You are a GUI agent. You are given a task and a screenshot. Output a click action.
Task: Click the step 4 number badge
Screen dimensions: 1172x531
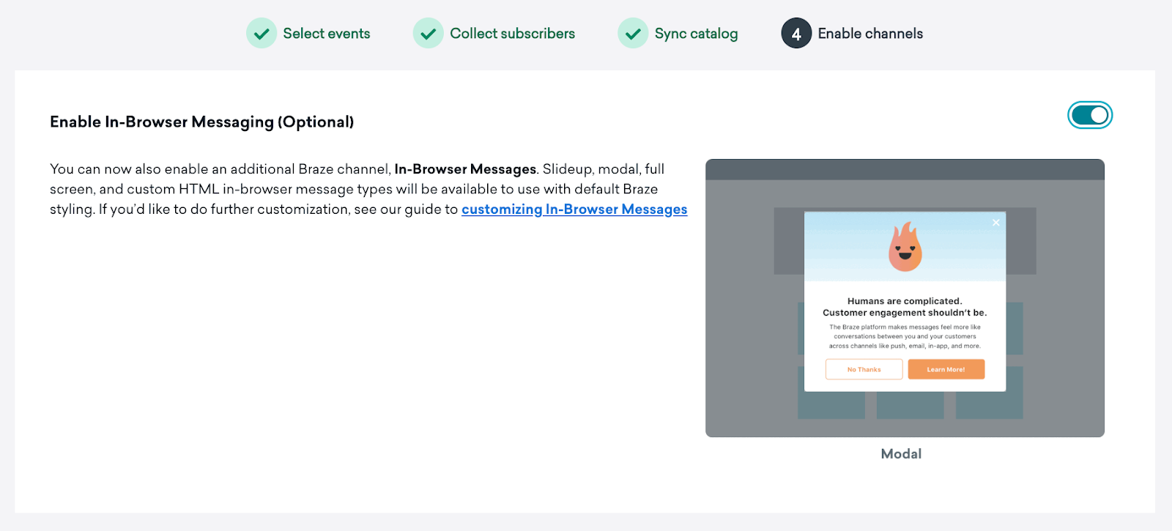click(x=796, y=33)
